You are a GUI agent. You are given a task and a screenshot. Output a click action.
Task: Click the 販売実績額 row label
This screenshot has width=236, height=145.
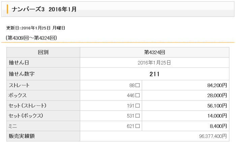click(22, 136)
